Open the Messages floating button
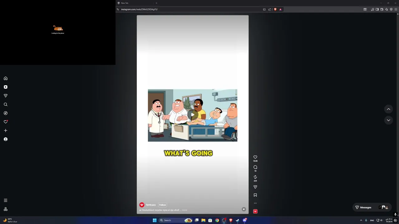 [372, 208]
